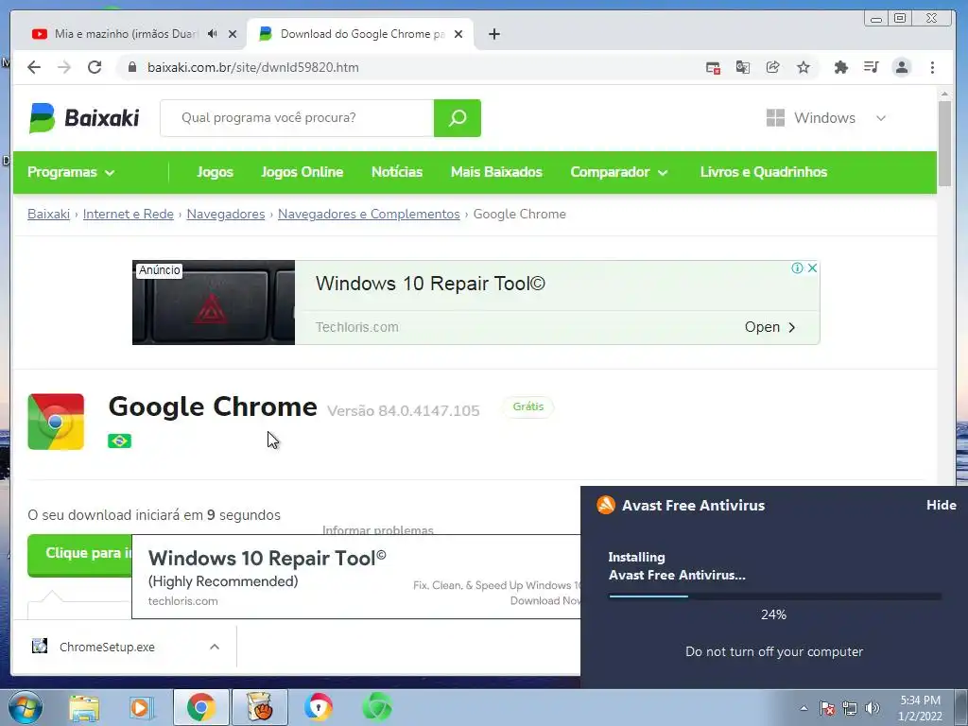
Task: Open Jogos Online section
Action: tap(302, 172)
